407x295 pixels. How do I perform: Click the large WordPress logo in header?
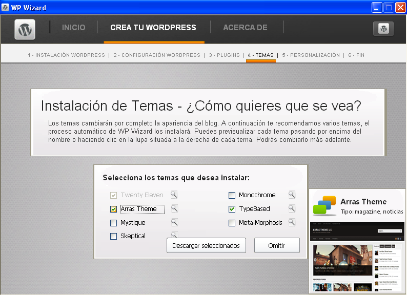(x=25, y=29)
